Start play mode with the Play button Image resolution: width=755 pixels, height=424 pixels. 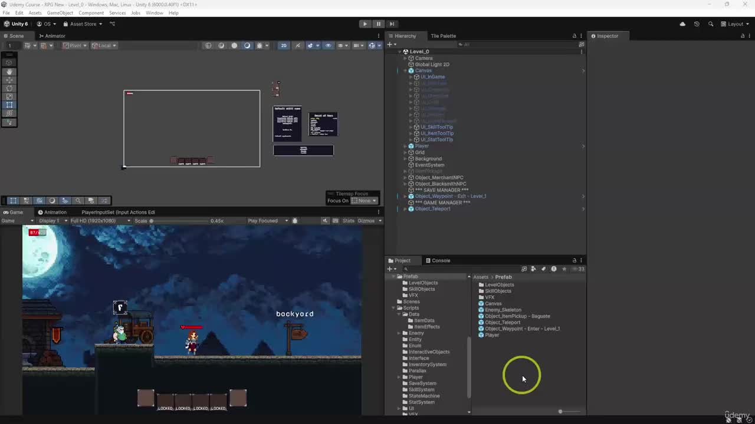(365, 24)
